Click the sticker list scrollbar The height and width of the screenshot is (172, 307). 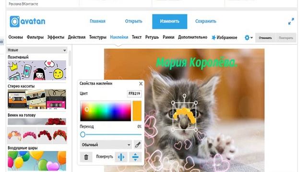point(70,58)
